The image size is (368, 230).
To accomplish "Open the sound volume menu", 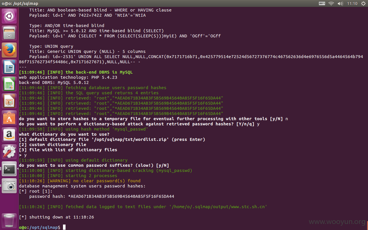I will pos(340,3).
